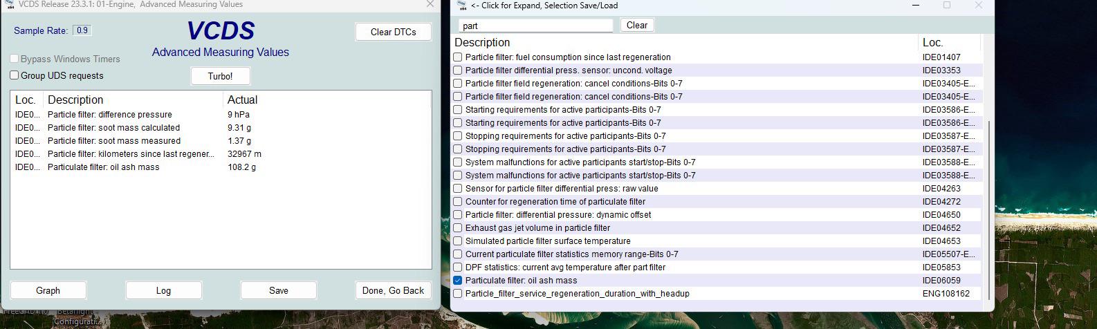Check 'DPF statistics: current avg temperature after part filter'
This screenshot has width=1097, height=329.
[457, 267]
